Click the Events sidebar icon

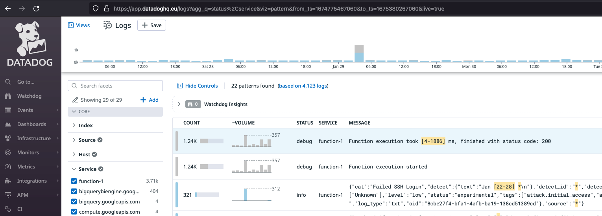point(7,110)
